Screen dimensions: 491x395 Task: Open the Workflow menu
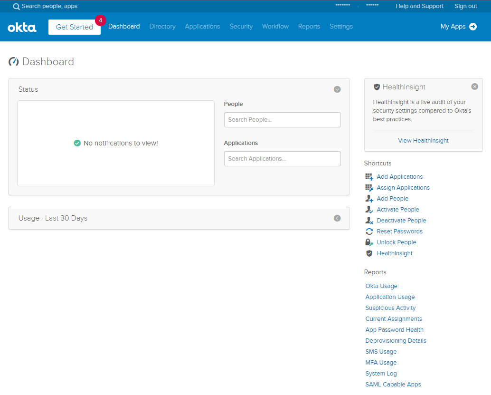pyautogui.click(x=275, y=26)
